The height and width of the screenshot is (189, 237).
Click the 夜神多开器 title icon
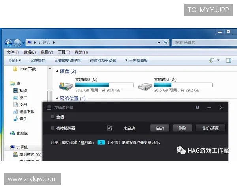(x=49, y=107)
